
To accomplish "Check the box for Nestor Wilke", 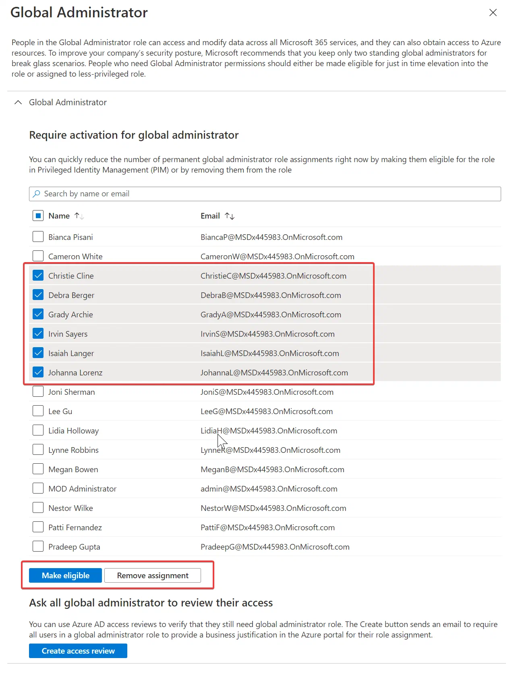I will [x=38, y=508].
